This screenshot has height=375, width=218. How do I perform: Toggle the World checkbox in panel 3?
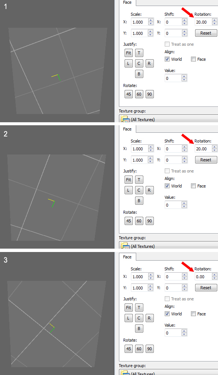167,314
